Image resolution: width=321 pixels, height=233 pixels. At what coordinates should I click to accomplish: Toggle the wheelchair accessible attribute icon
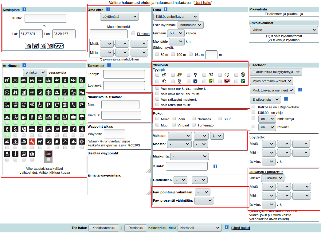click(x=40, y=105)
